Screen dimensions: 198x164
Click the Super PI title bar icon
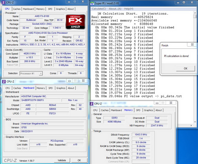click(x=92, y=3)
